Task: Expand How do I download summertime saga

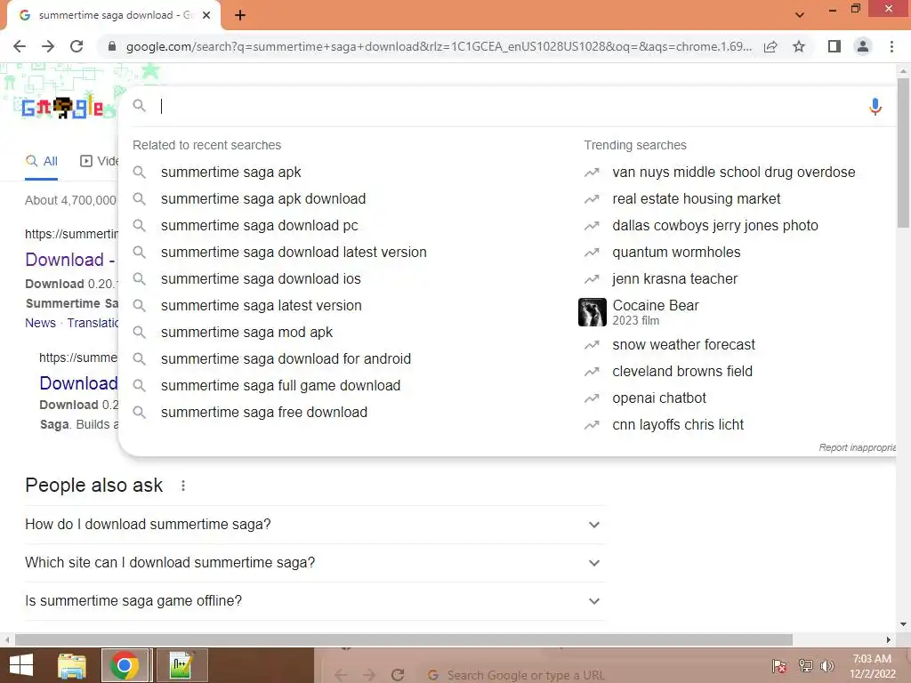Action: click(x=314, y=525)
